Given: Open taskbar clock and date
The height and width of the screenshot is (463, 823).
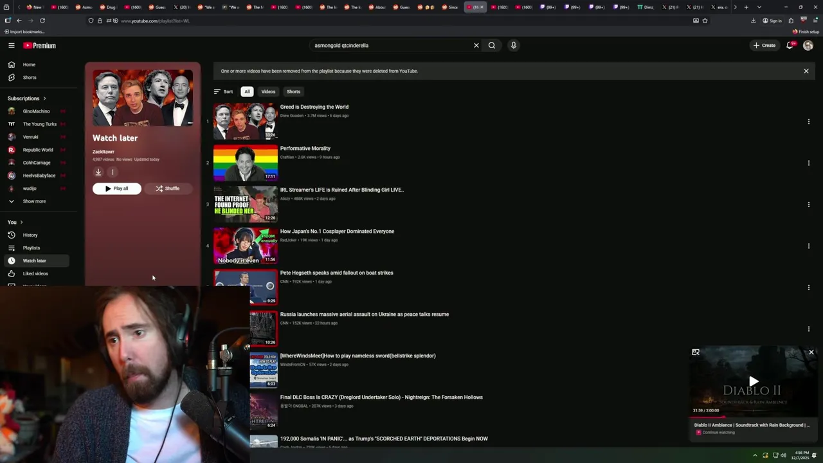Looking at the screenshot, I should 800,455.
